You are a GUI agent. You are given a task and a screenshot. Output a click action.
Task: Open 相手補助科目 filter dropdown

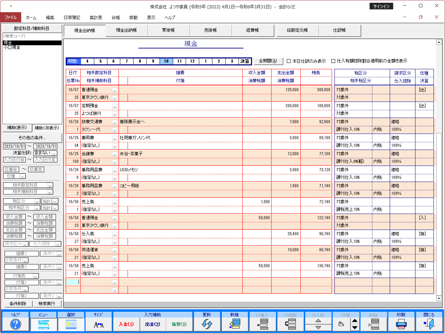tap(50, 192)
